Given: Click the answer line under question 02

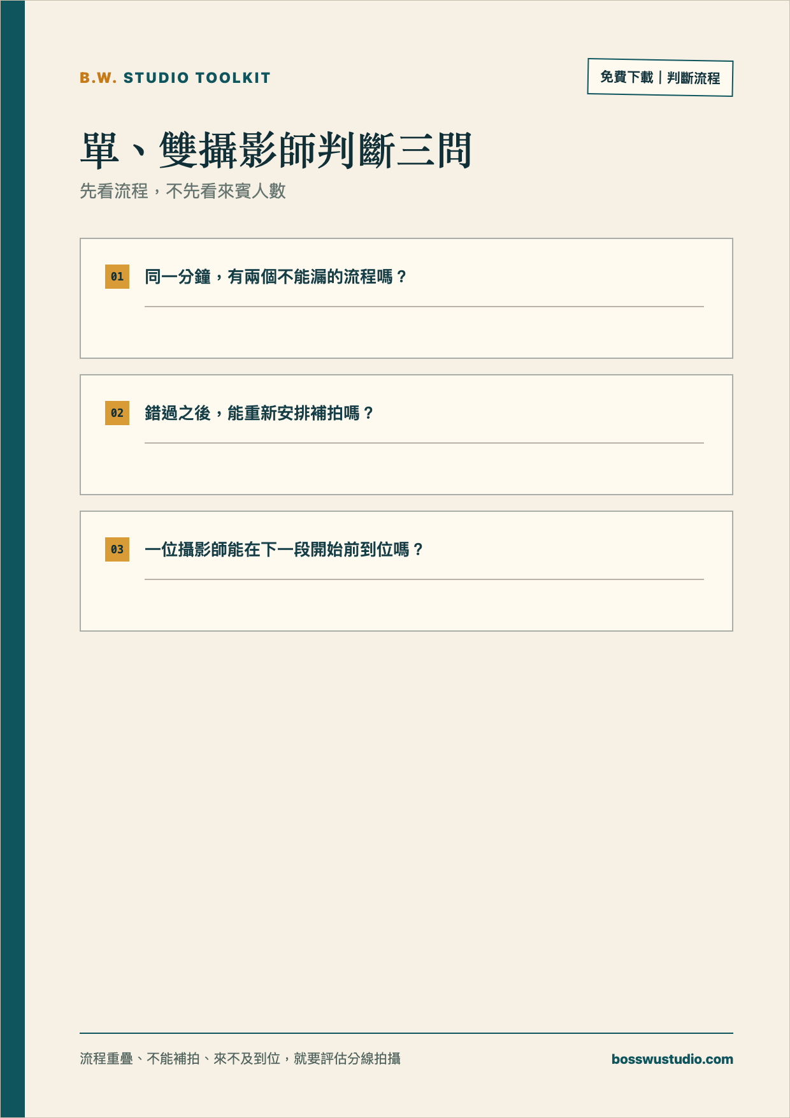Looking at the screenshot, I should 424,443.
